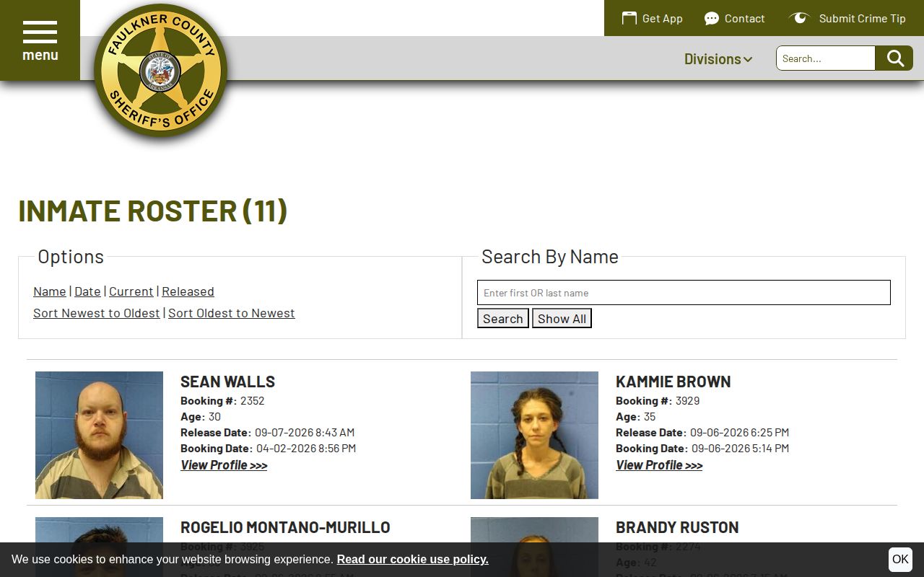Dismiss cookie banner with OK
Viewport: 924px width, 577px height.
click(x=900, y=559)
